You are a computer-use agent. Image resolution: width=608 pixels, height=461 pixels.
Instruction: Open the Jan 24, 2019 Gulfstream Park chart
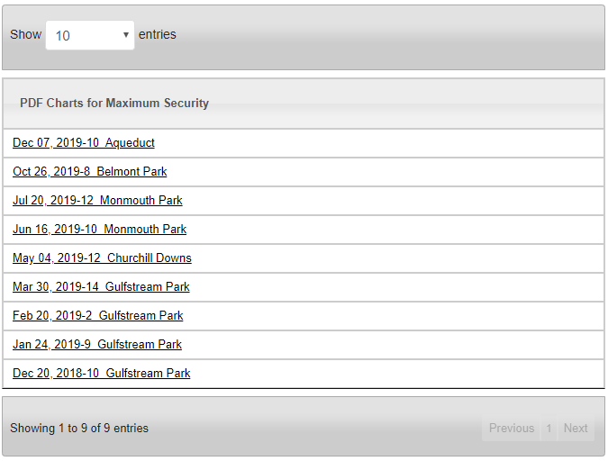97,345
